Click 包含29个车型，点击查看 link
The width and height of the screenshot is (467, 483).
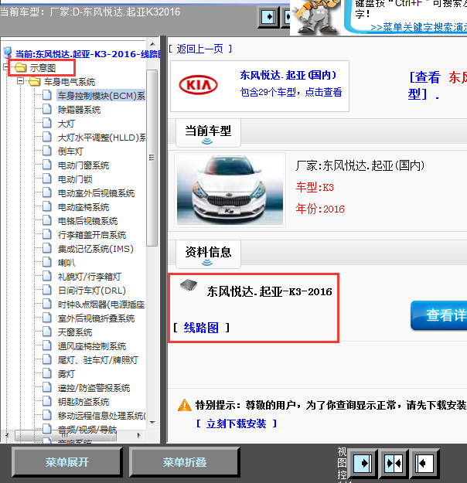pyautogui.click(x=291, y=92)
